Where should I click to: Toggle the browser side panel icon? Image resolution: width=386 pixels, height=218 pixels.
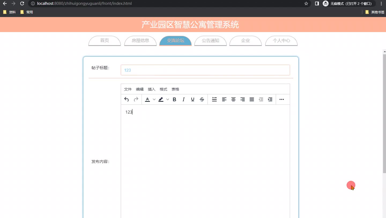317,3
